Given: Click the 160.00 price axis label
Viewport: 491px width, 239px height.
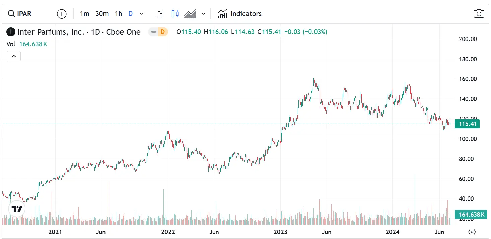Looking at the screenshot, I should point(468,79).
